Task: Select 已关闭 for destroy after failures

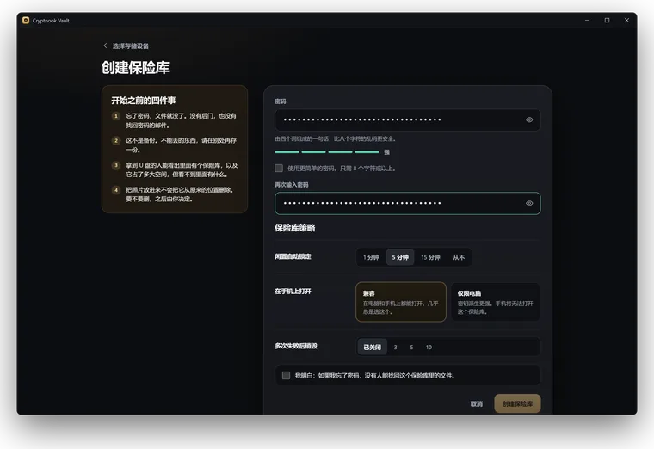Action: pyautogui.click(x=372, y=347)
